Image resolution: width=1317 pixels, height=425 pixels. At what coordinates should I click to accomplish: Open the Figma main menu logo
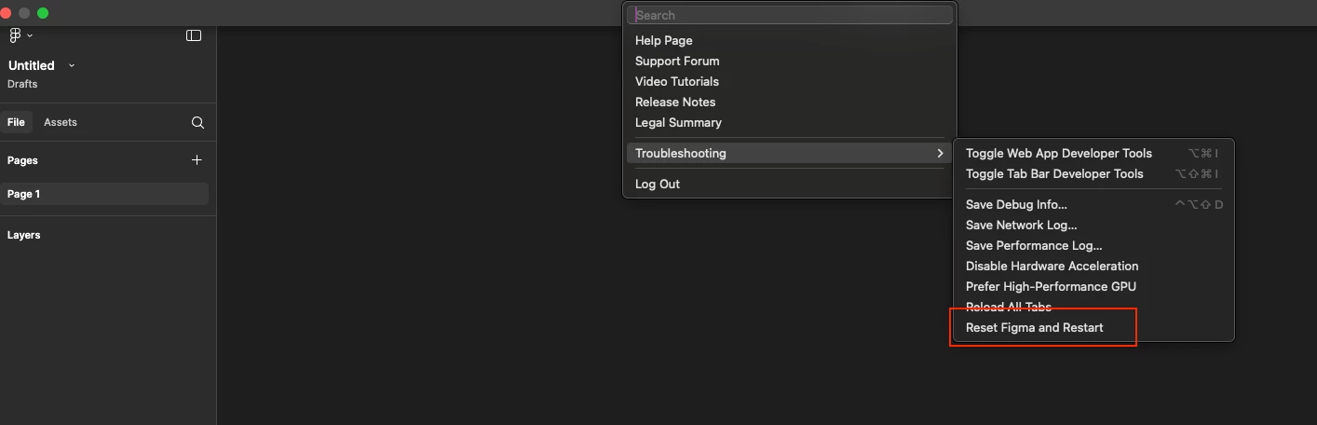click(15, 35)
